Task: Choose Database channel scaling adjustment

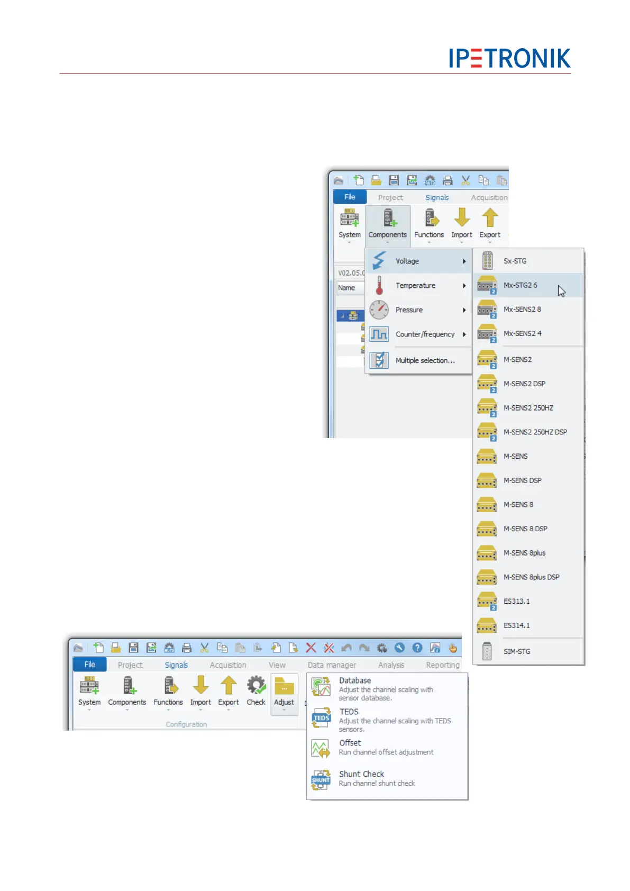Action: 387,689
